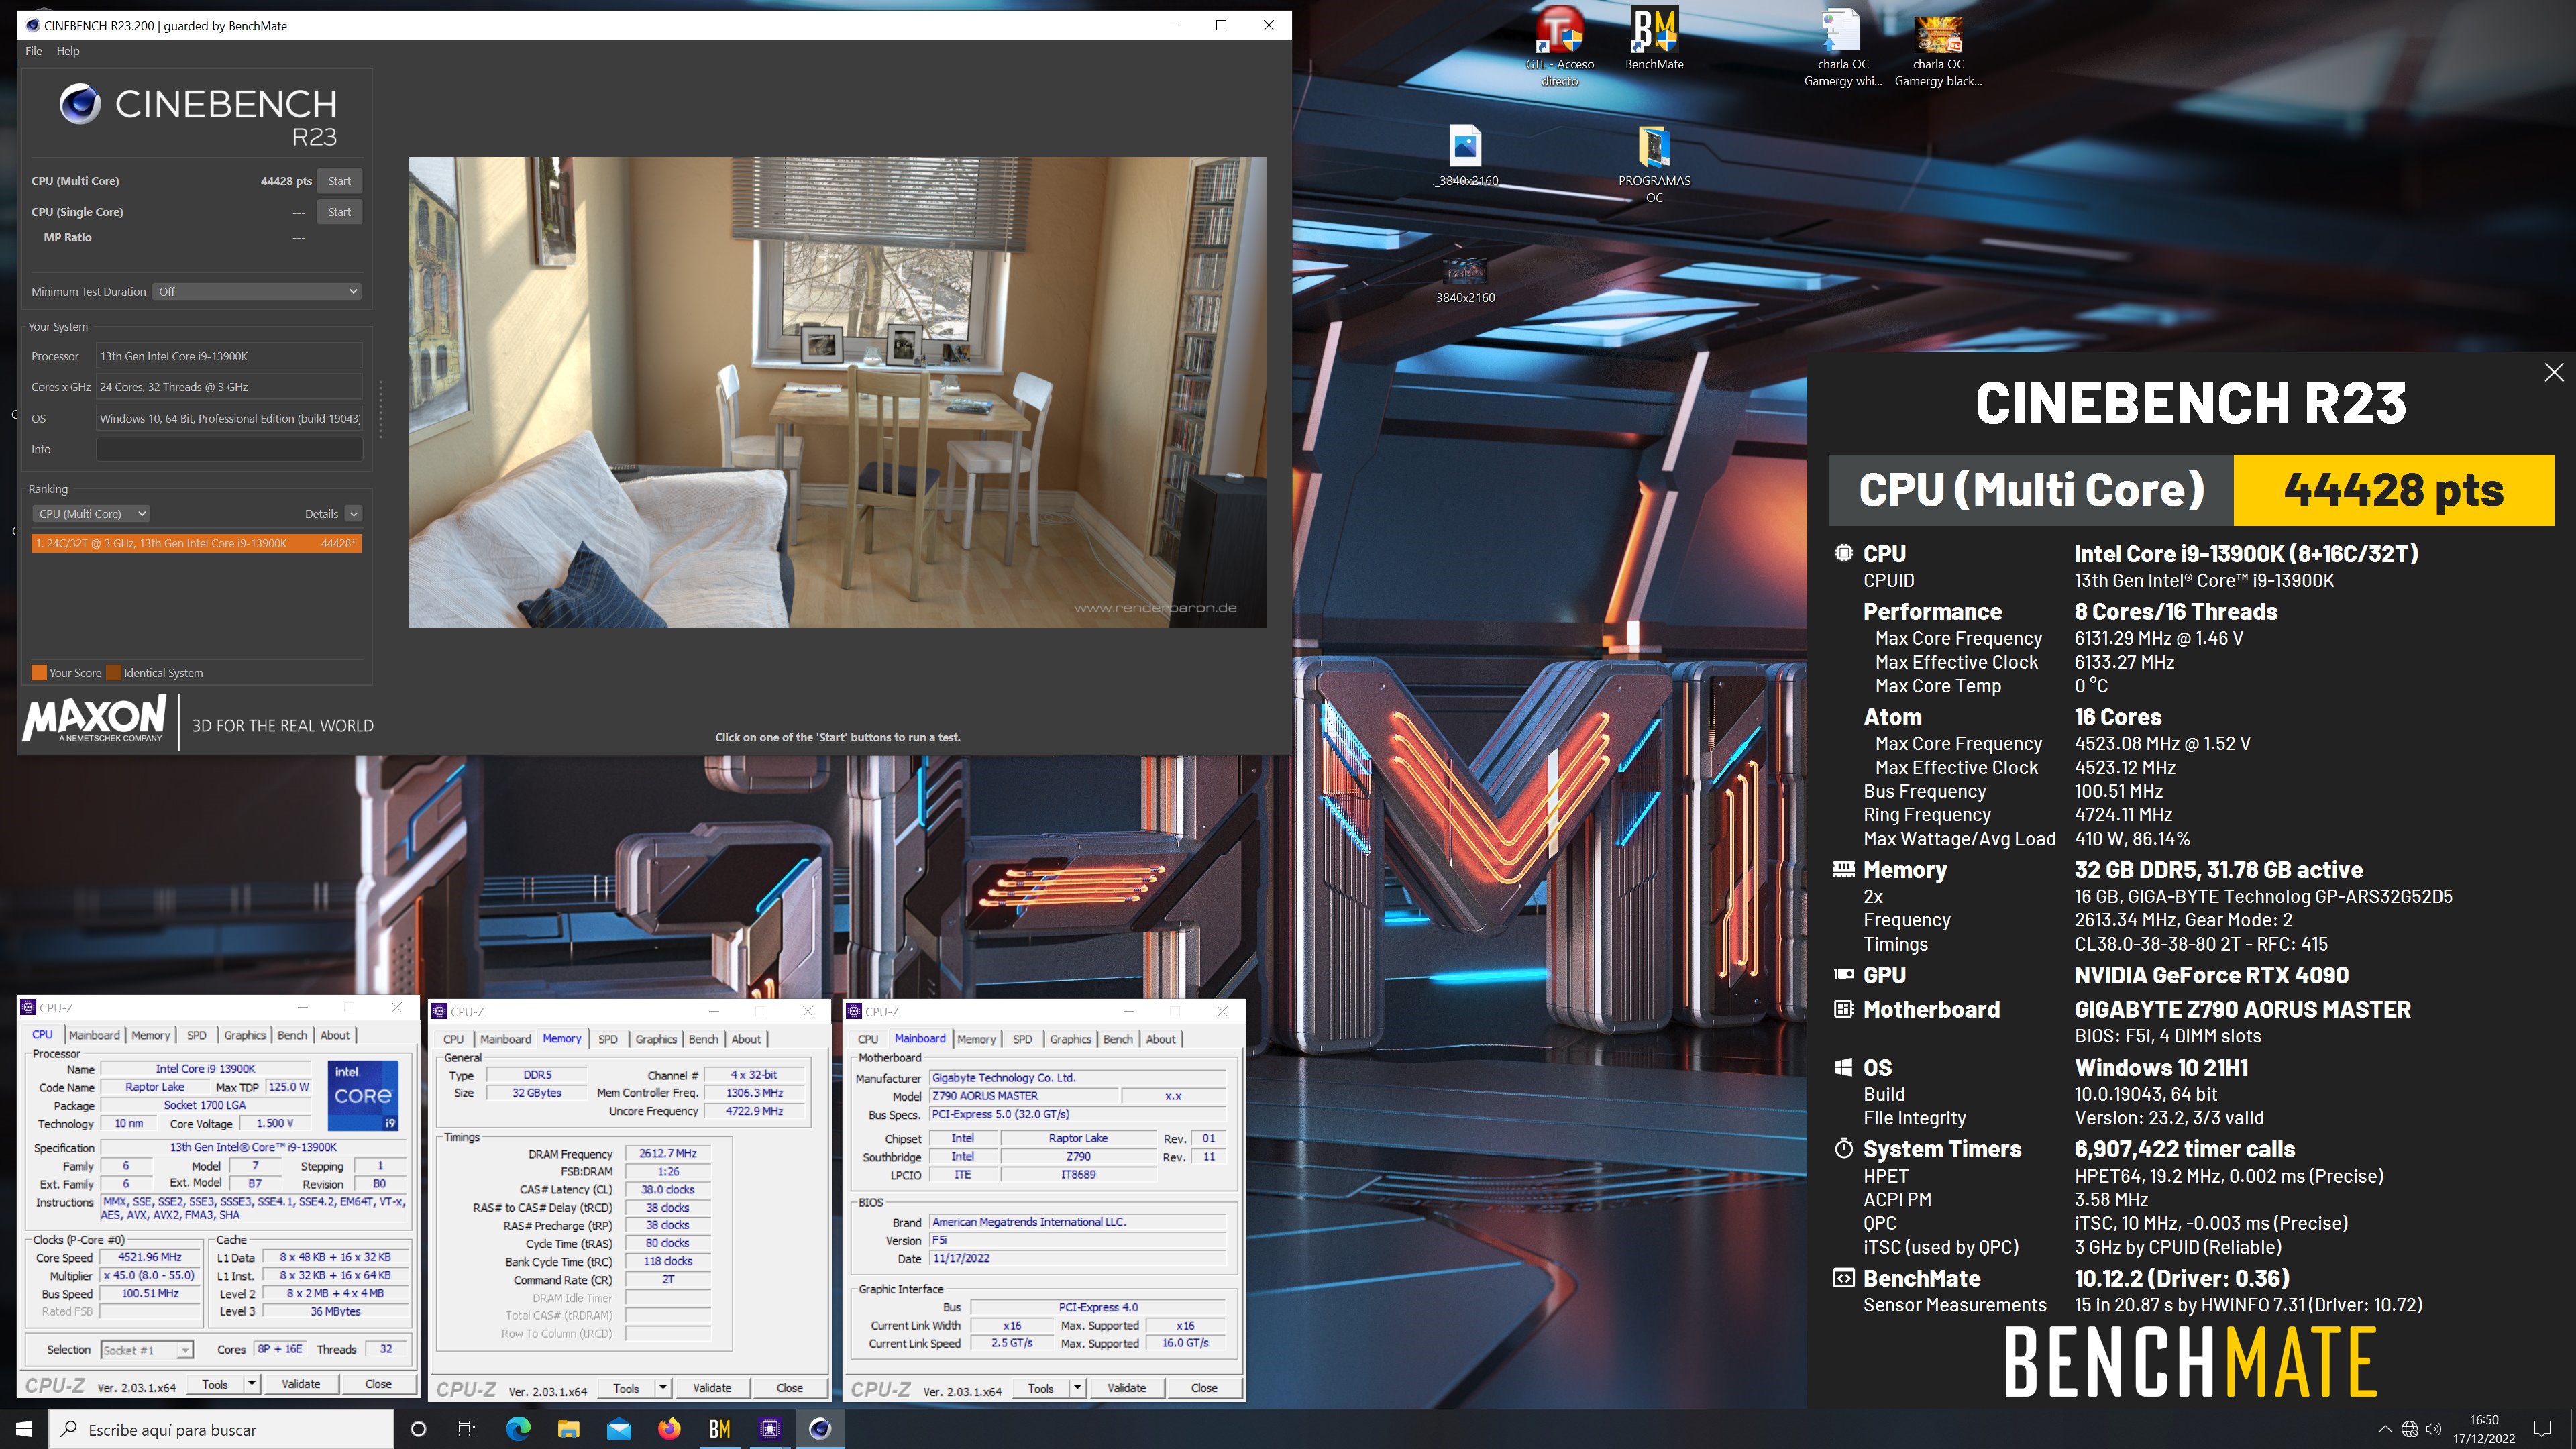Open SPD tab in the CPU tab CPU-Z window
Image resolution: width=2576 pixels, height=1449 pixels.
(197, 1035)
